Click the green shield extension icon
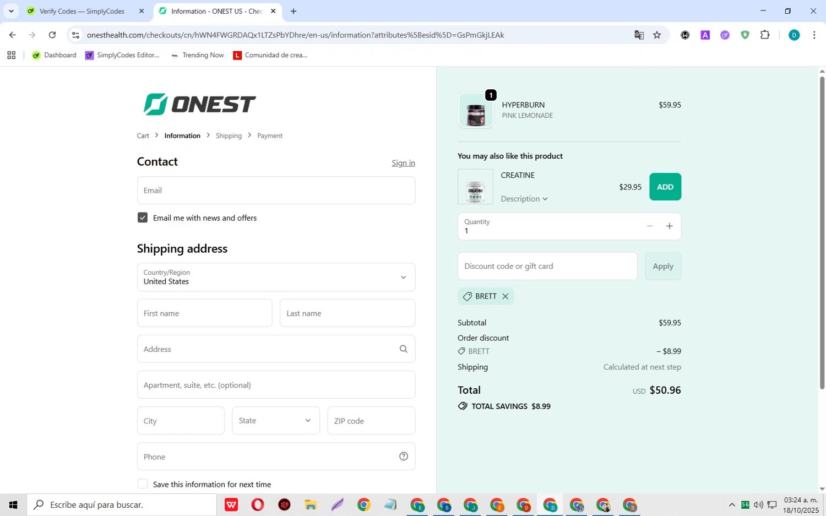 [745, 35]
